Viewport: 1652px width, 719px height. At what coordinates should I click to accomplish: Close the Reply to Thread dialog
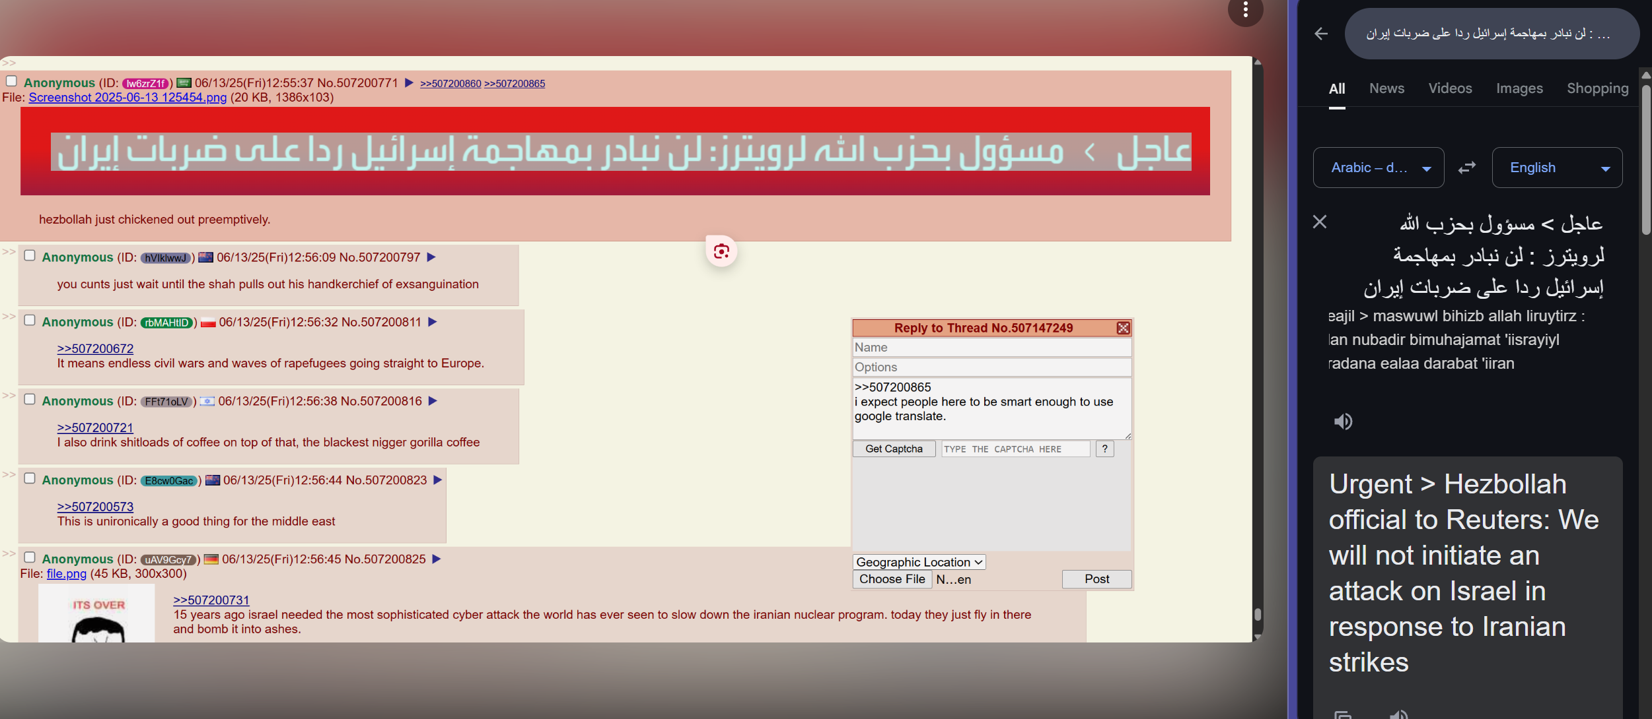pos(1123,328)
